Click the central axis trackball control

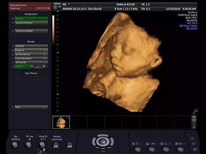(x=103, y=141)
